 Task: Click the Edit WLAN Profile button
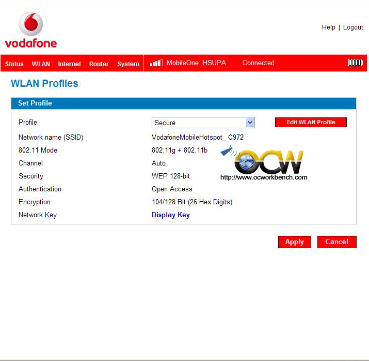311,122
